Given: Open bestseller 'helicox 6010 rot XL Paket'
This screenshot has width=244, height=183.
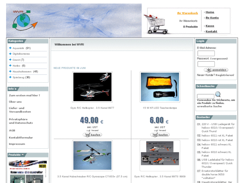Looking at the screenshot, I should click(217, 140).
